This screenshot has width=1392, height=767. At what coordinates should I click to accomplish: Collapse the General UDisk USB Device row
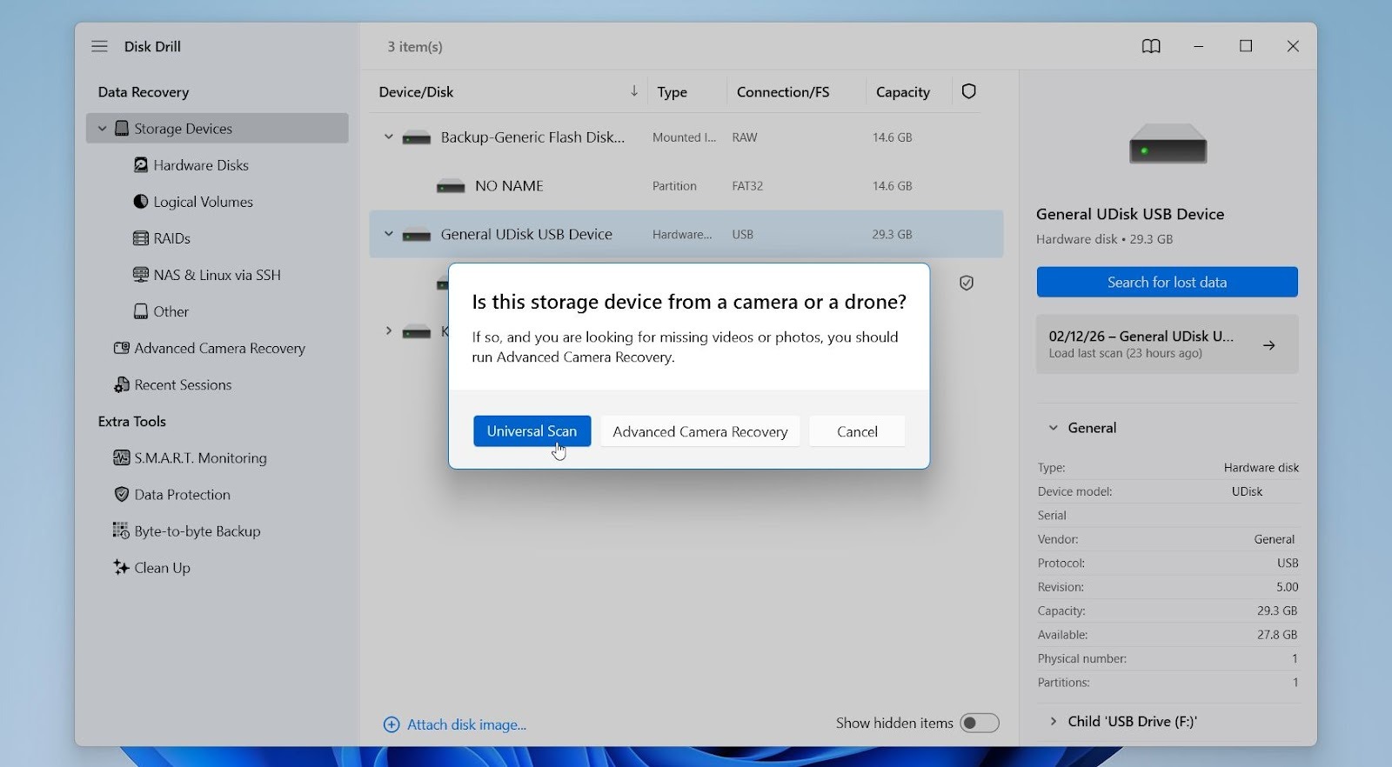(389, 234)
